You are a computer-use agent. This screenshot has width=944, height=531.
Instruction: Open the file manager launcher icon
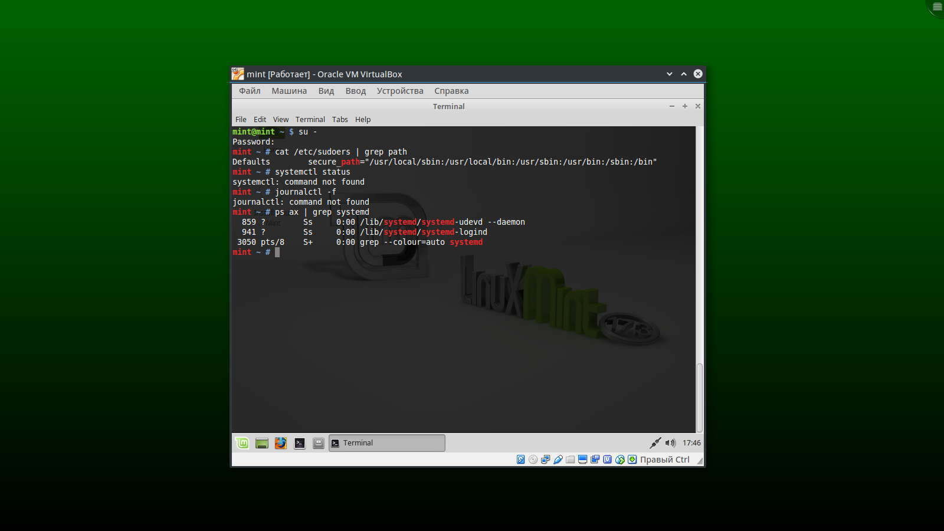pos(319,443)
